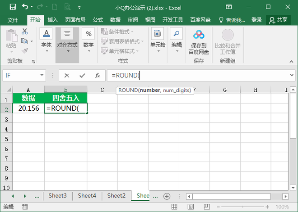Switch to the 页面布局 tab
Image resolution: width=298 pixels, height=212 pixels.
(75, 20)
